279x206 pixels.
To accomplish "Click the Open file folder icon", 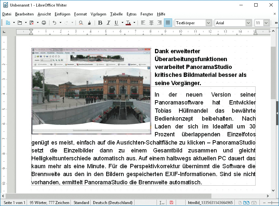I will (x=20, y=23).
